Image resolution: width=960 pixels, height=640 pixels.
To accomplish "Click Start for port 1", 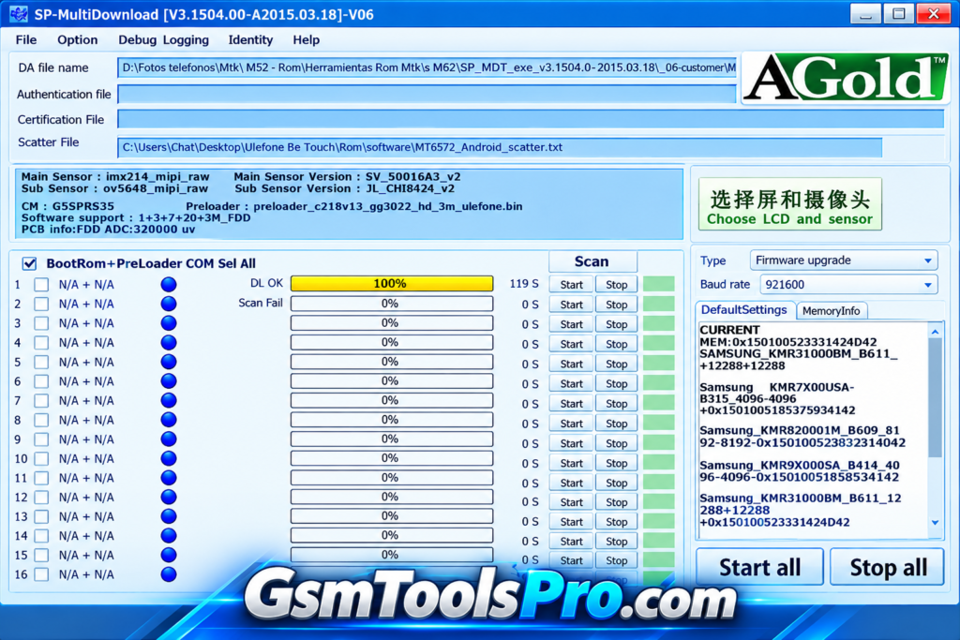I will [571, 285].
